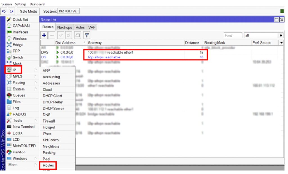This screenshot has width=288, height=174.
Task: Toggle the Safe Mode button
Action: click(28, 12)
